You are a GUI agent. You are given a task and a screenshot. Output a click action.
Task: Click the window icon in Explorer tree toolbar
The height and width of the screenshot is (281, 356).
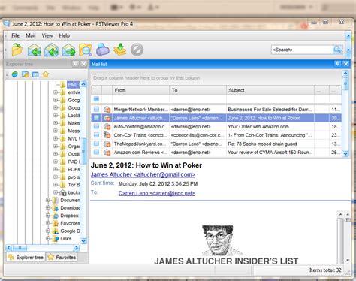point(35,74)
